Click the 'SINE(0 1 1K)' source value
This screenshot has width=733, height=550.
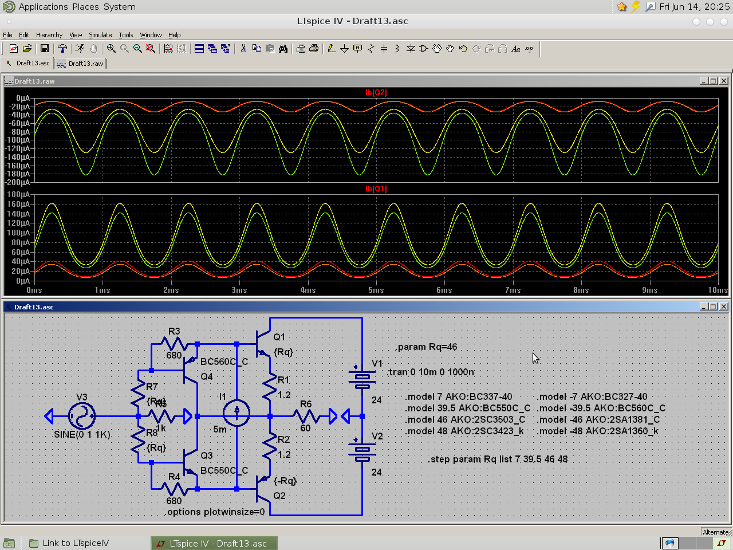coord(82,434)
